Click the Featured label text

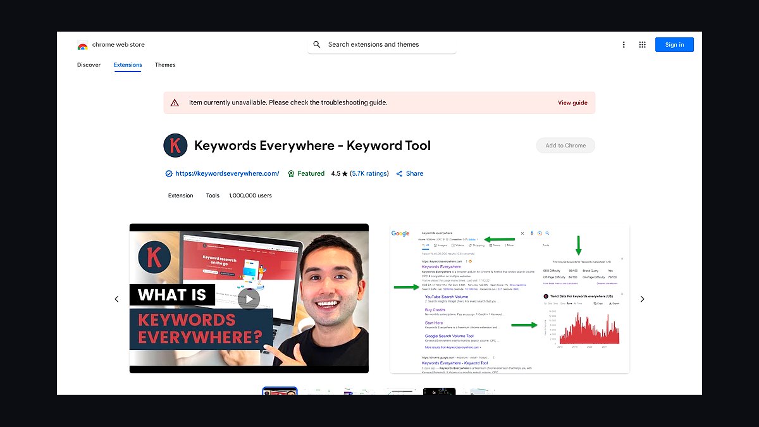(311, 173)
